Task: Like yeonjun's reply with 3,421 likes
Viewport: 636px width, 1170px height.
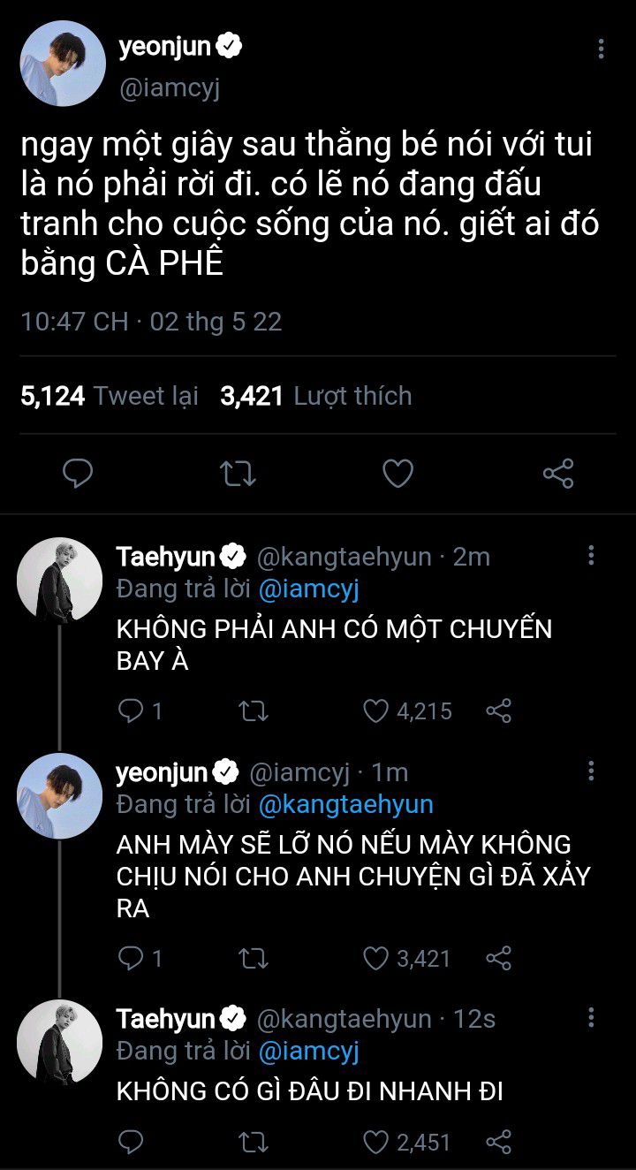Action: (377, 958)
